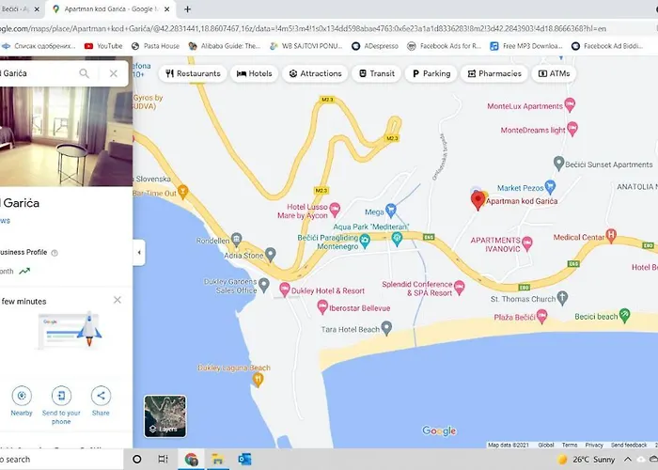Click the 26°C Sunny weather widget
The width and height of the screenshot is (658, 470).
pyautogui.click(x=586, y=460)
